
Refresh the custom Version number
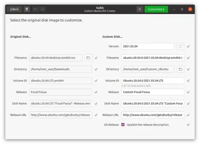coord(180,46)
